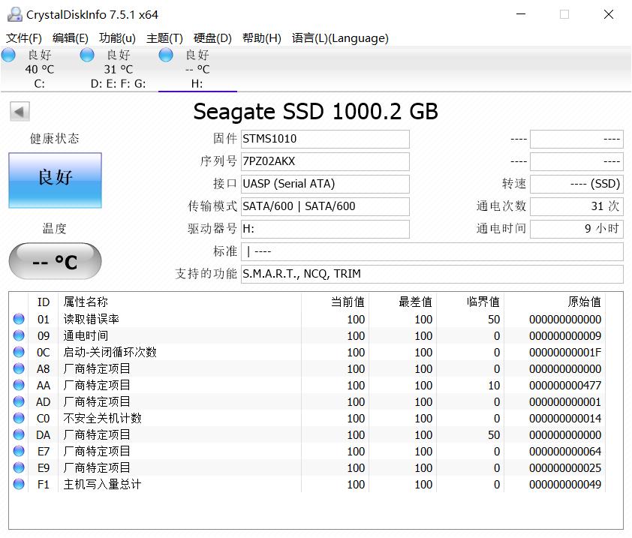Screen dimensions: 632x538
Task: Open the 硬盘(D) menu
Action: pos(211,38)
